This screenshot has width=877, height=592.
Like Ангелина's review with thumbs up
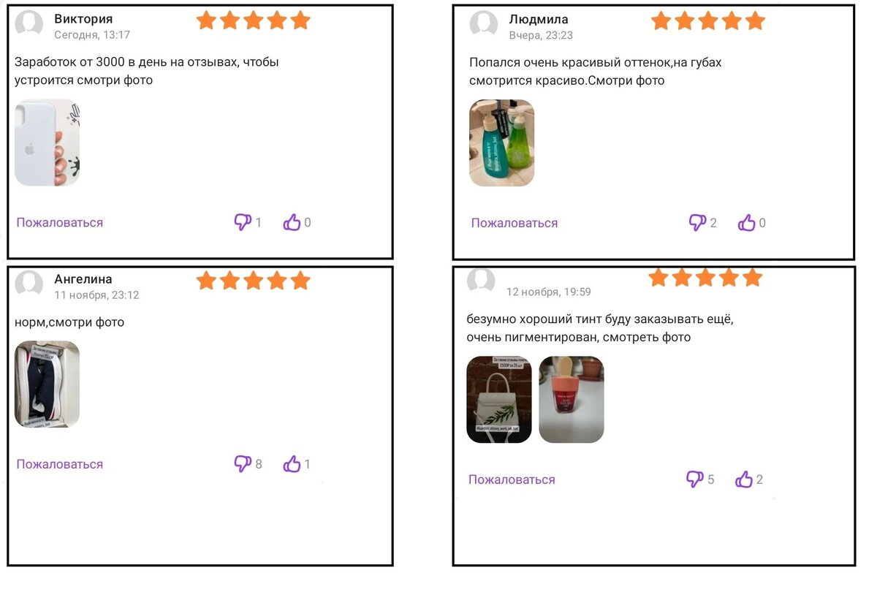292,463
